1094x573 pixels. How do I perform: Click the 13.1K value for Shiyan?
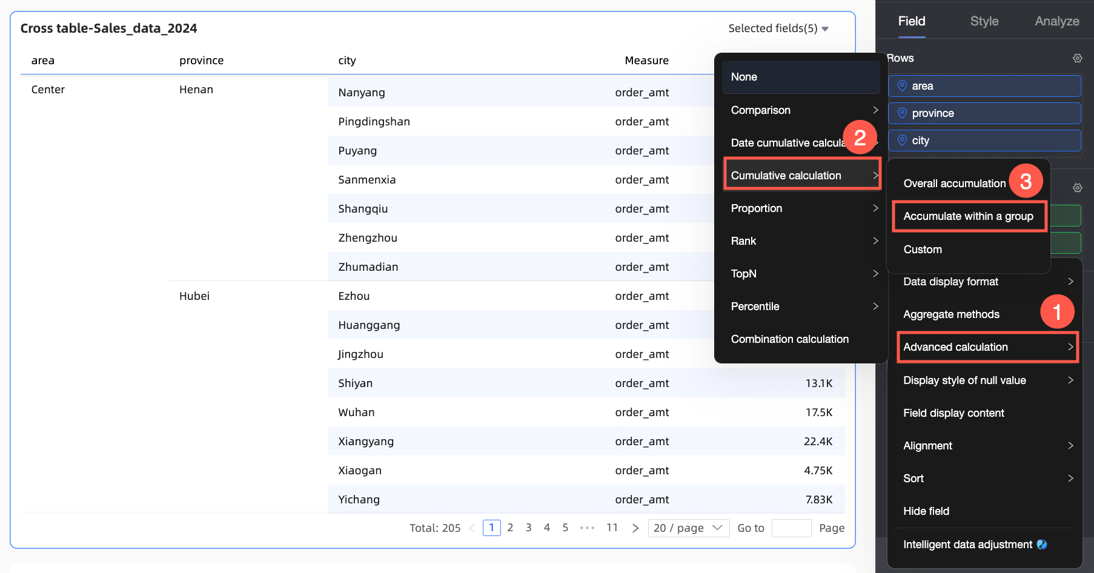point(819,383)
